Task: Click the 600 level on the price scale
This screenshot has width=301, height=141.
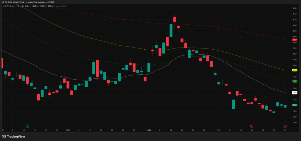Action: [x=295, y=25]
